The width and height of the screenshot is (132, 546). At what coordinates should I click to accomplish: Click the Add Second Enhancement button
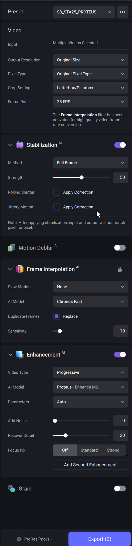(x=91, y=465)
